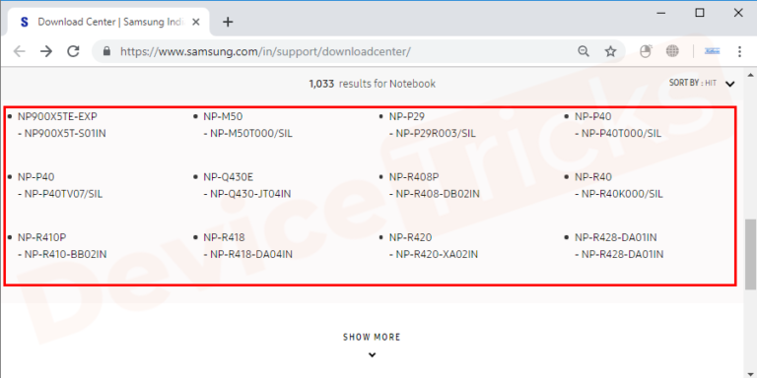Go forward with the forward arrow
Image resolution: width=757 pixels, height=378 pixels.
(46, 51)
